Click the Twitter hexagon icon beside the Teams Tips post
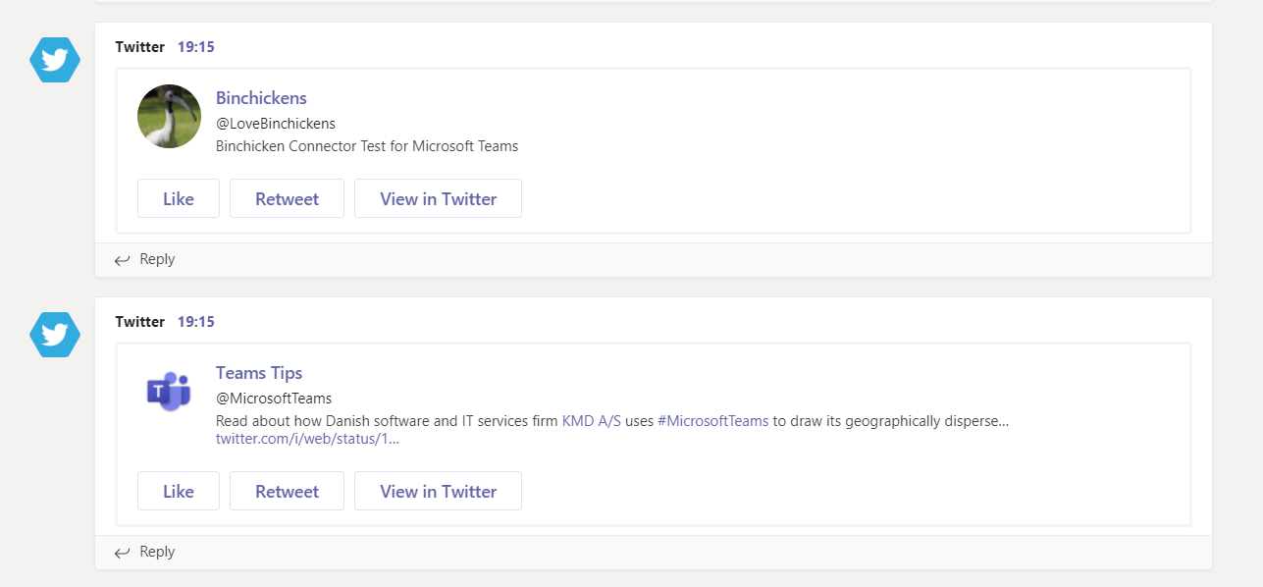Viewport: 1263px width, 587px height. pos(54,336)
